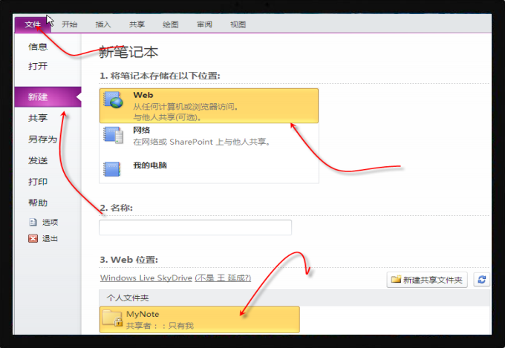Click the 共享者：只有我 text
The width and height of the screenshot is (505, 348).
[160, 326]
